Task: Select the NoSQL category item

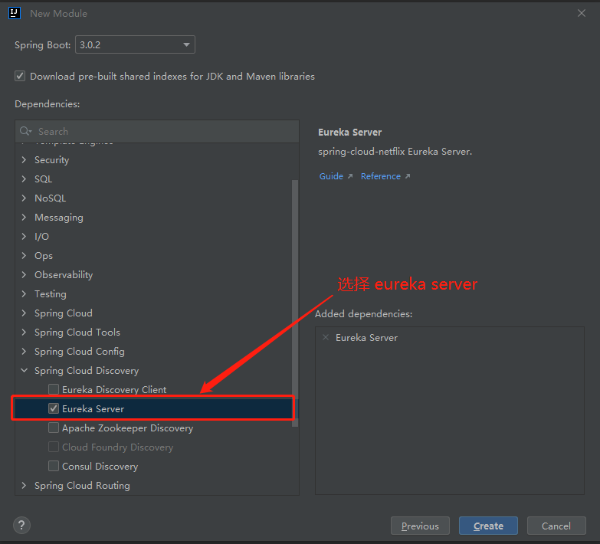Action: pyautogui.click(x=50, y=198)
